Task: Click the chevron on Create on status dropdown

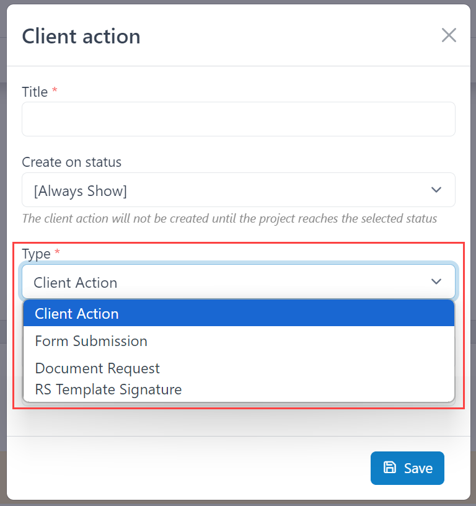Action: click(x=436, y=190)
